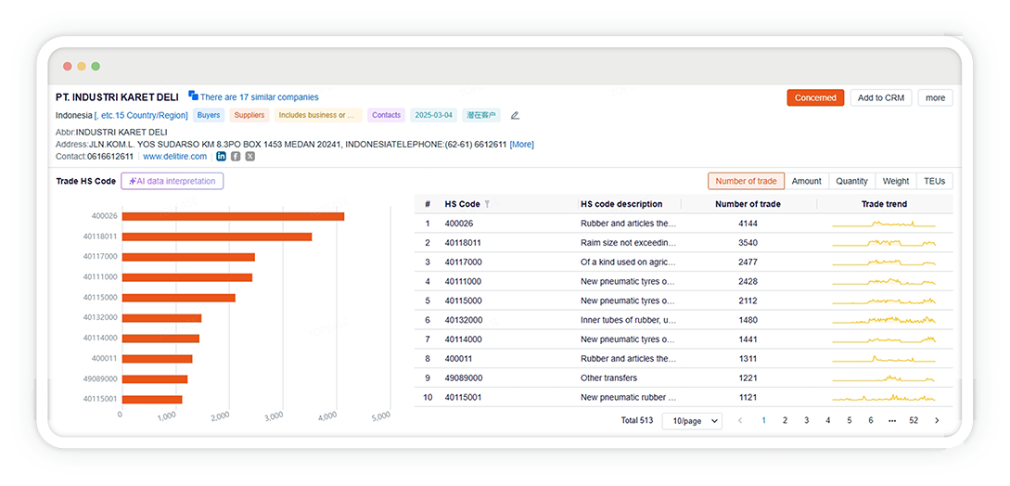This screenshot has width=1010, height=486.
Task: Click HS code 400011 in table
Action: pos(458,358)
